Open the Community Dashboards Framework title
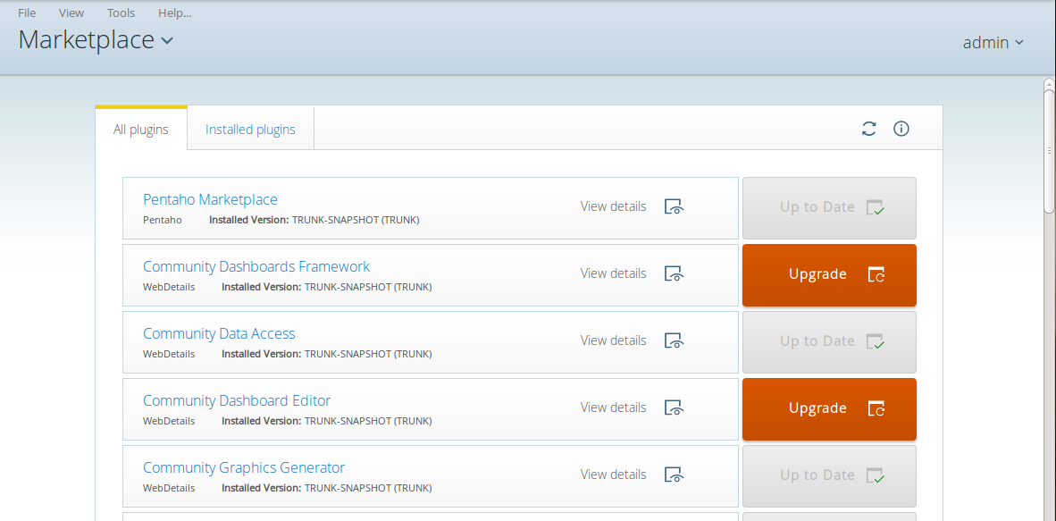 256,266
